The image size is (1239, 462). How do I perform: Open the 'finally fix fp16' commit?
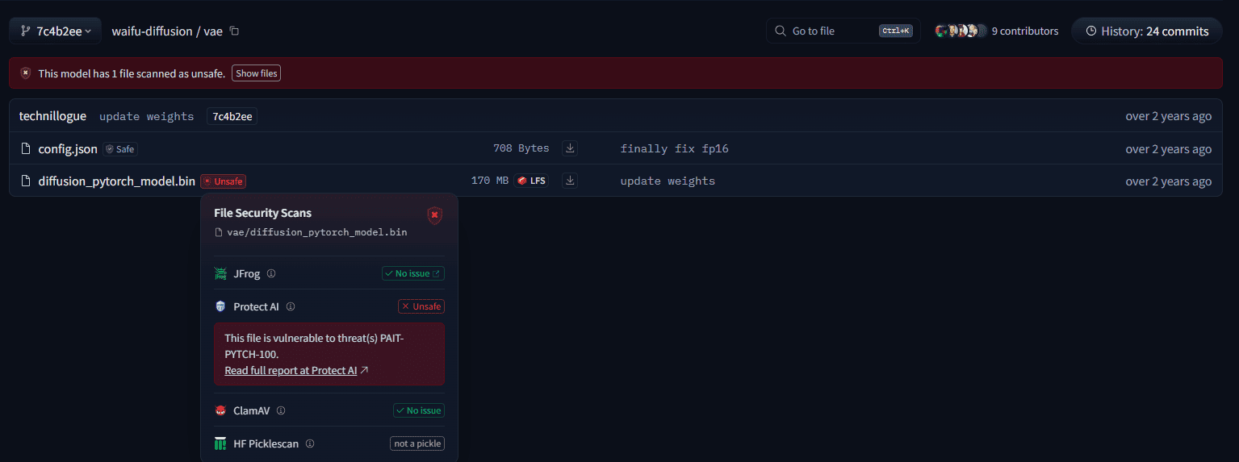click(x=674, y=148)
